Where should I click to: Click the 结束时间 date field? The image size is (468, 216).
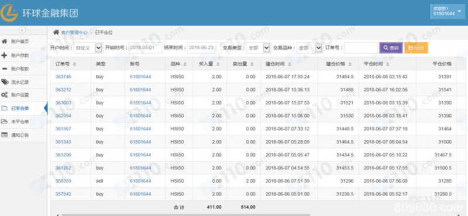[x=204, y=48]
